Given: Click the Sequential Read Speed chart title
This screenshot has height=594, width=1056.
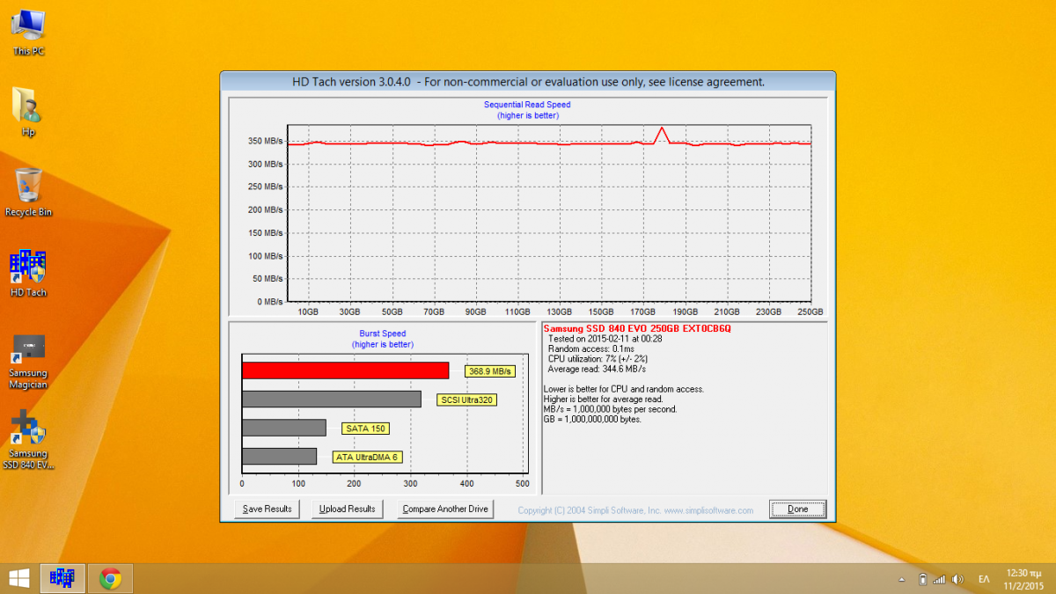Looking at the screenshot, I should (527, 105).
